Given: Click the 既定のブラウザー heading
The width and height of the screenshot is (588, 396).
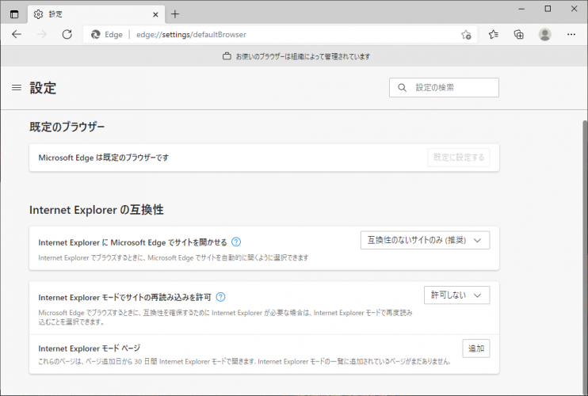Looking at the screenshot, I should tap(67, 127).
